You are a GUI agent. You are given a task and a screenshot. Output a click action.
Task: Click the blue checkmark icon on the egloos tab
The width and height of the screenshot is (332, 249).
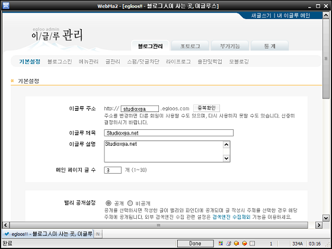pyautogui.click(x=7, y=234)
